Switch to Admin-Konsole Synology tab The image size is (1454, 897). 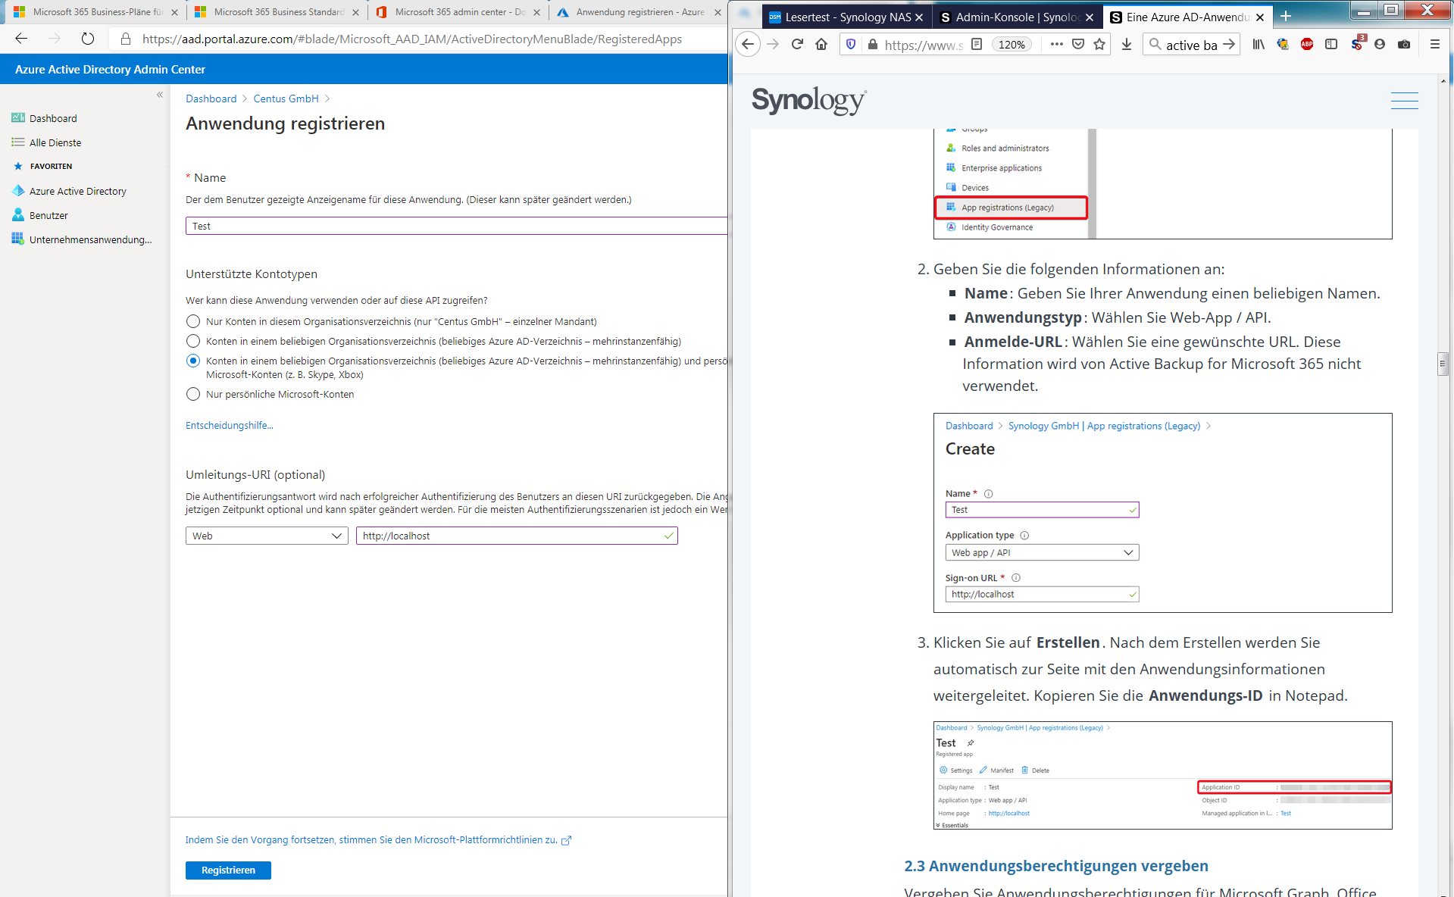coord(1018,17)
